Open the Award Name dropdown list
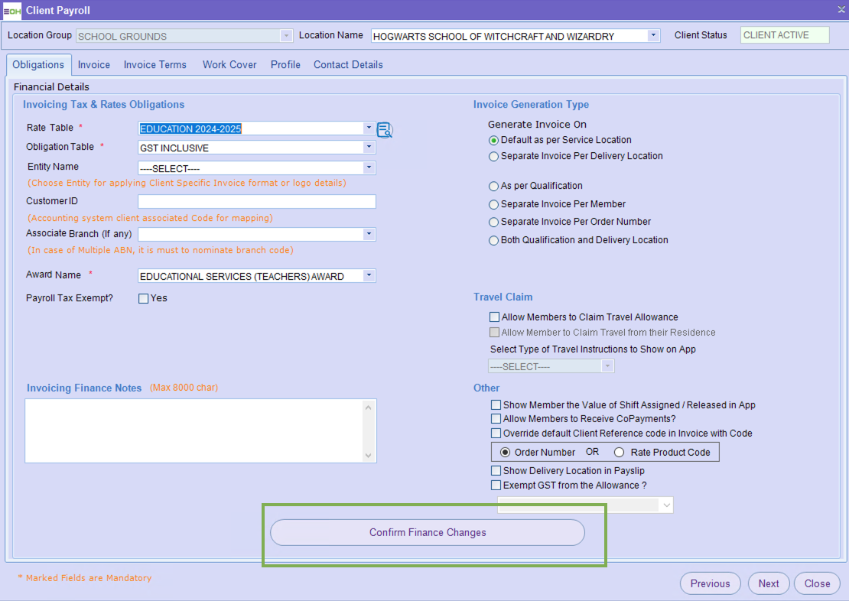 [x=369, y=276]
